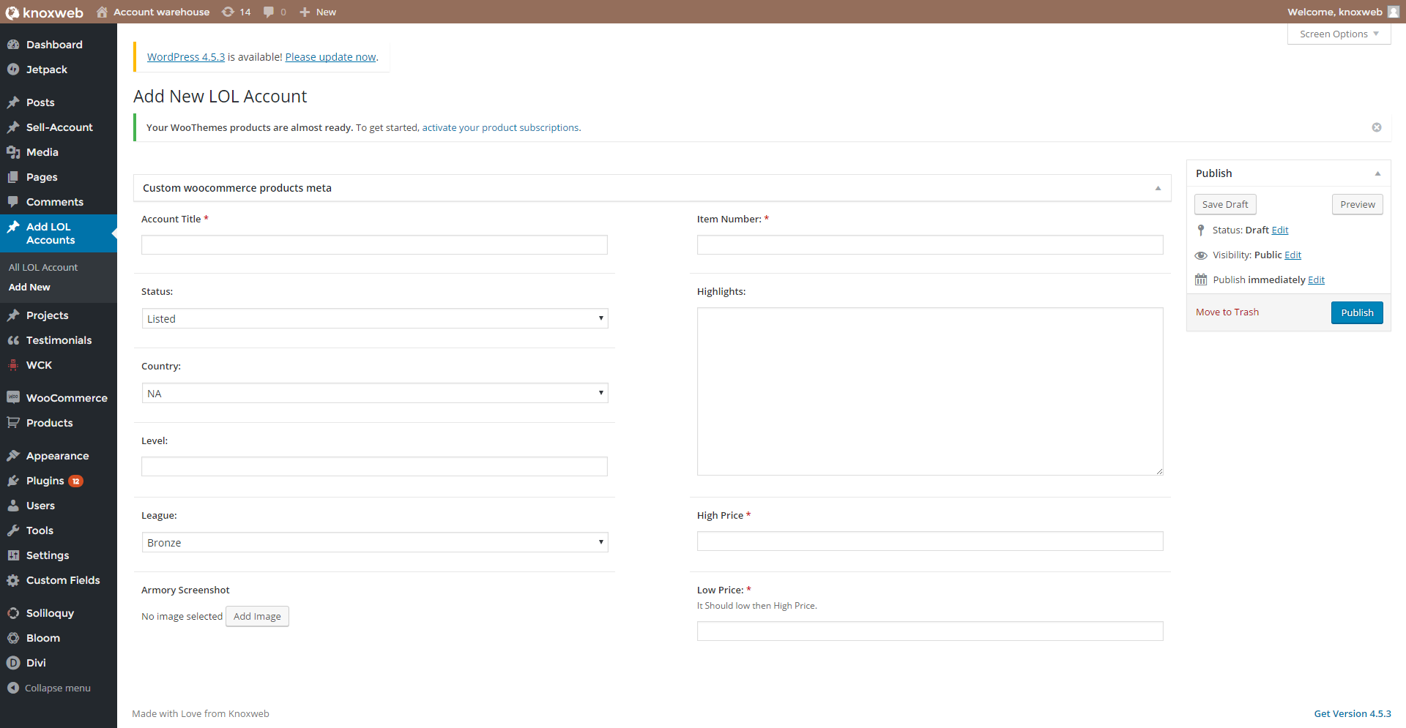Screen dimensions: 1406x728
Task: Click the Add Image button
Action: (x=257, y=616)
